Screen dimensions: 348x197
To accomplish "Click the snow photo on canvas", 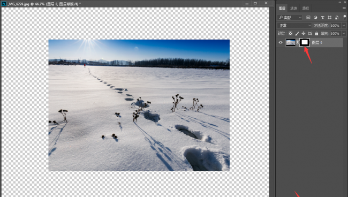I will click(x=139, y=105).
